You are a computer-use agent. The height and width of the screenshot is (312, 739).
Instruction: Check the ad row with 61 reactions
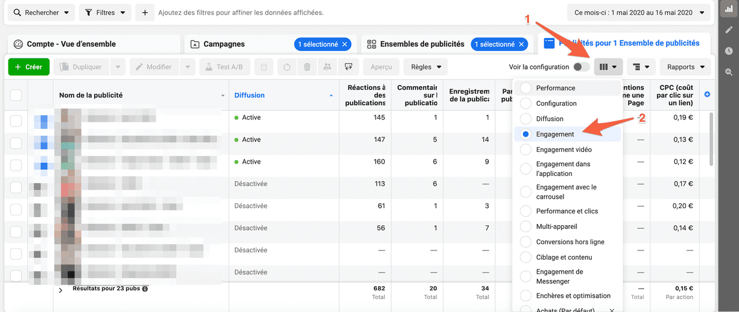coord(16,209)
